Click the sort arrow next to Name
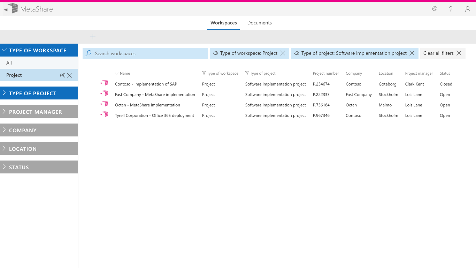476x268 pixels. 117,73
